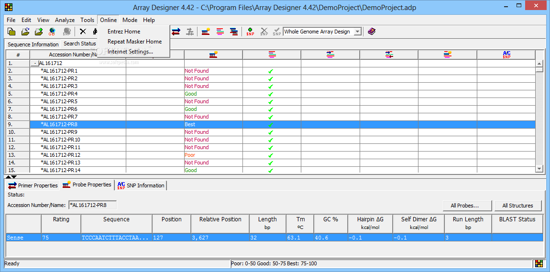Click the All Structures button
550x272 pixels.
pos(517,206)
